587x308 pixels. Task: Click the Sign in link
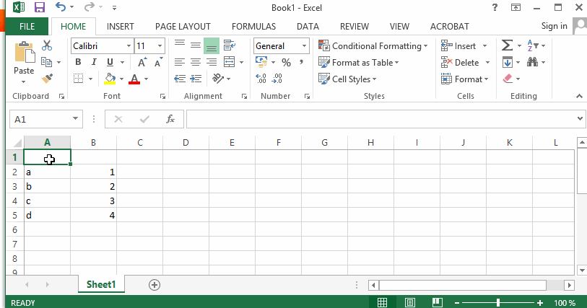pos(554,26)
